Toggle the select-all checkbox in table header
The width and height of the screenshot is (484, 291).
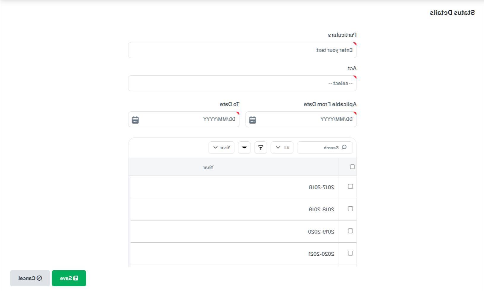point(352,167)
